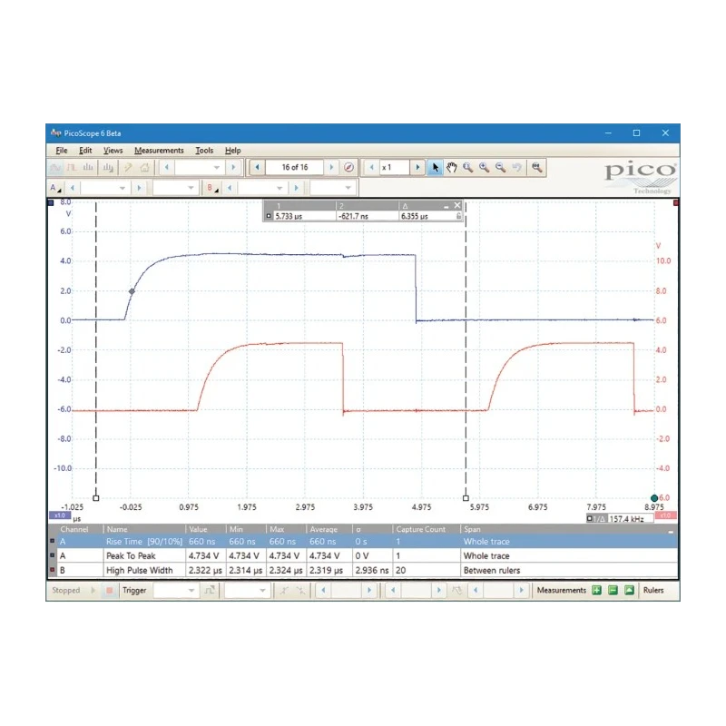Open Channel A input range dropdown

point(123,188)
